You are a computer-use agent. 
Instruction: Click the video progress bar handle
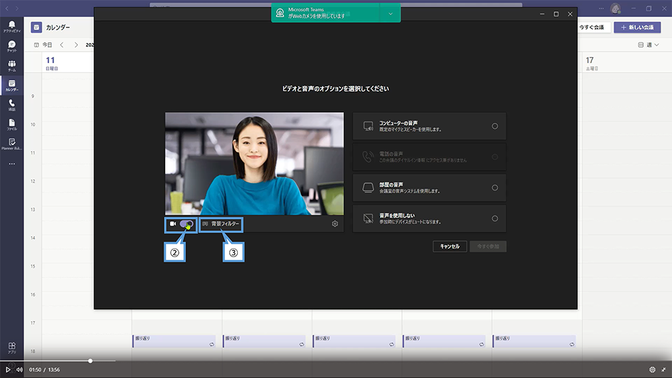tap(91, 361)
